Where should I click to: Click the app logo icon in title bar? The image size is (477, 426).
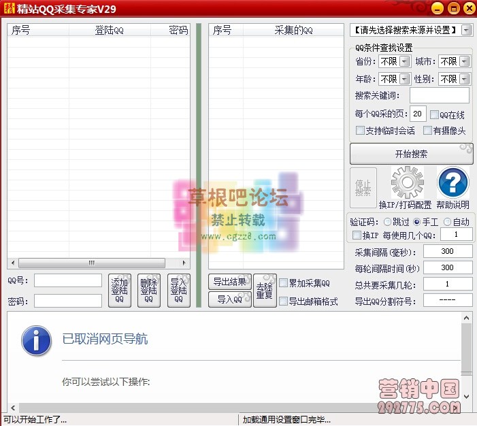pyautogui.click(x=10, y=8)
